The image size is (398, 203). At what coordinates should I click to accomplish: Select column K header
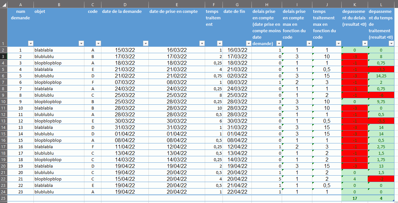coord(355,5)
